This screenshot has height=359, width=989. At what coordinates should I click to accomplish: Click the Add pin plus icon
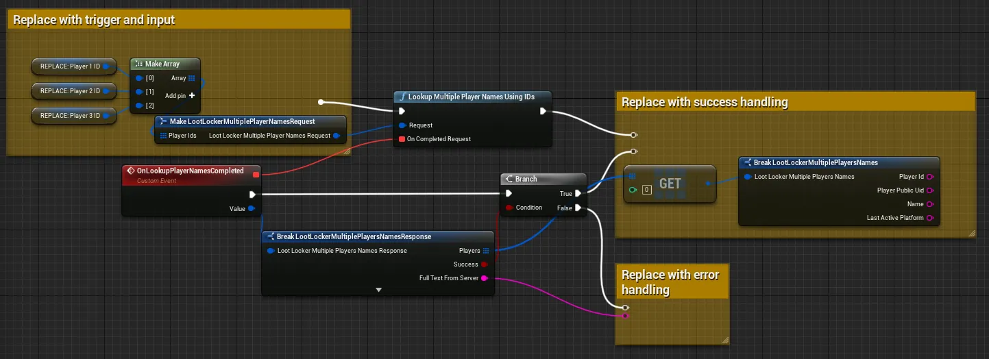(192, 96)
